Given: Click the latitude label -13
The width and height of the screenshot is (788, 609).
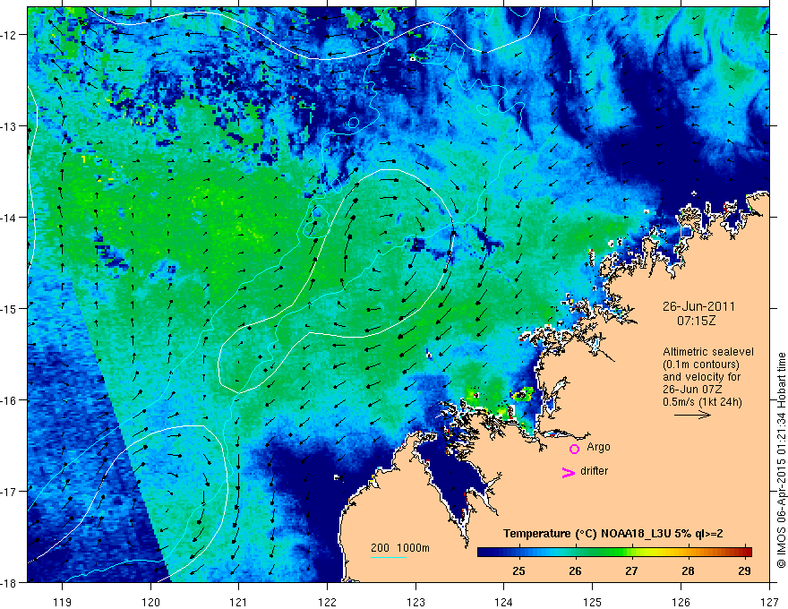Looking at the screenshot, I should tap(10, 126).
